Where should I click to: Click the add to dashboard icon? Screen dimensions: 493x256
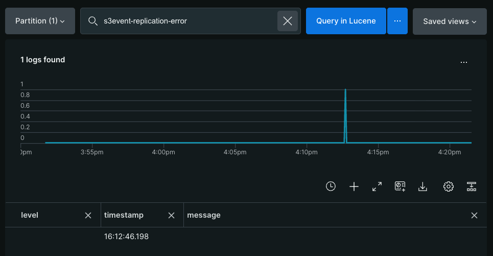point(400,187)
